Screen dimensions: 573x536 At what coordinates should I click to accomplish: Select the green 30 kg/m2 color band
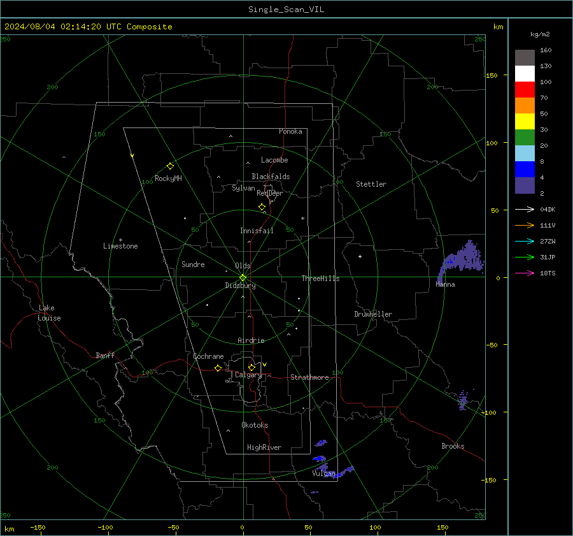[525, 137]
